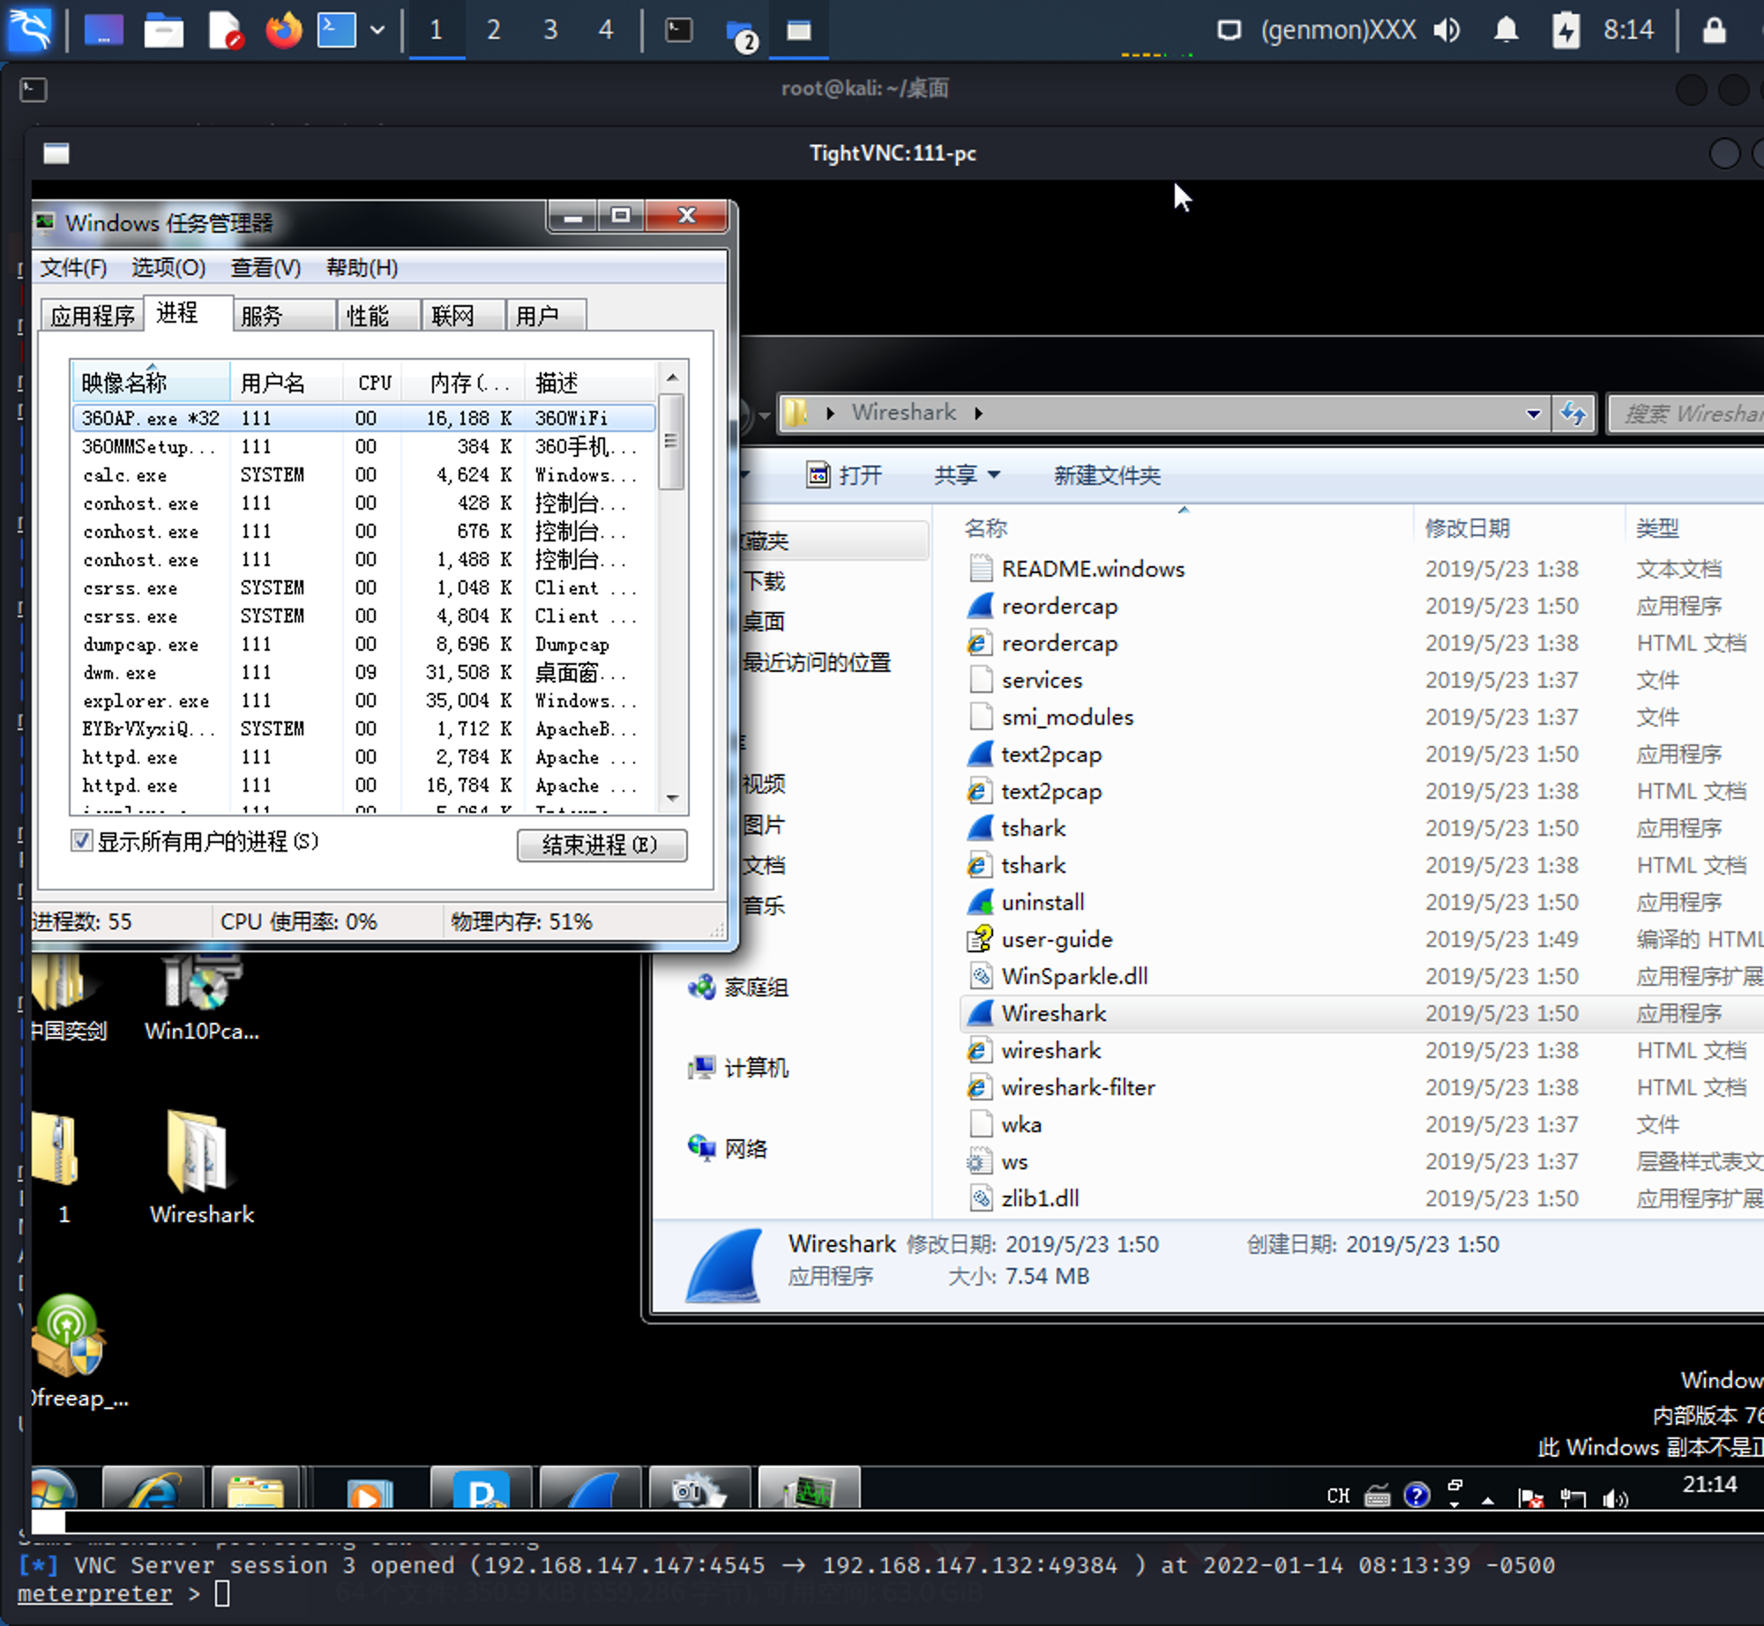Sort files by 修改日期 column

click(1517, 527)
